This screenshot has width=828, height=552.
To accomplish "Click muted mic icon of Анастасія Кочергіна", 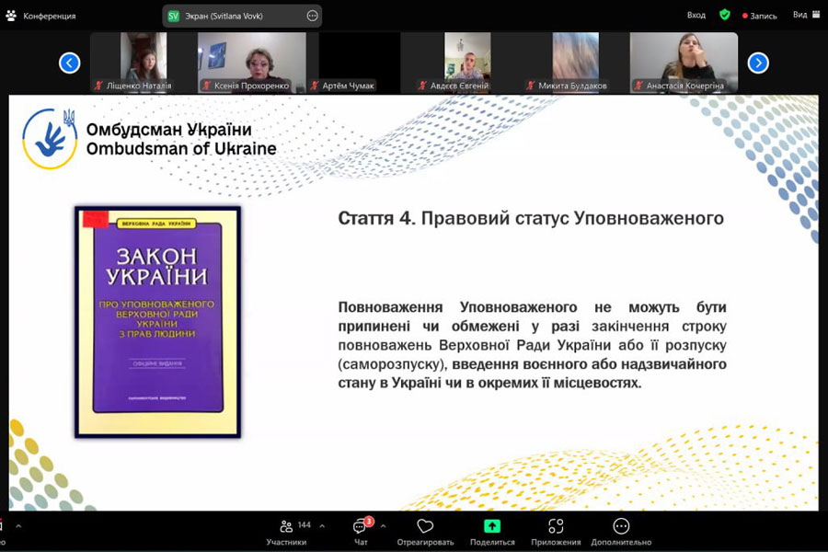I will coord(639,85).
